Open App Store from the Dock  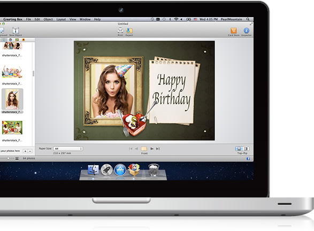coord(120,170)
